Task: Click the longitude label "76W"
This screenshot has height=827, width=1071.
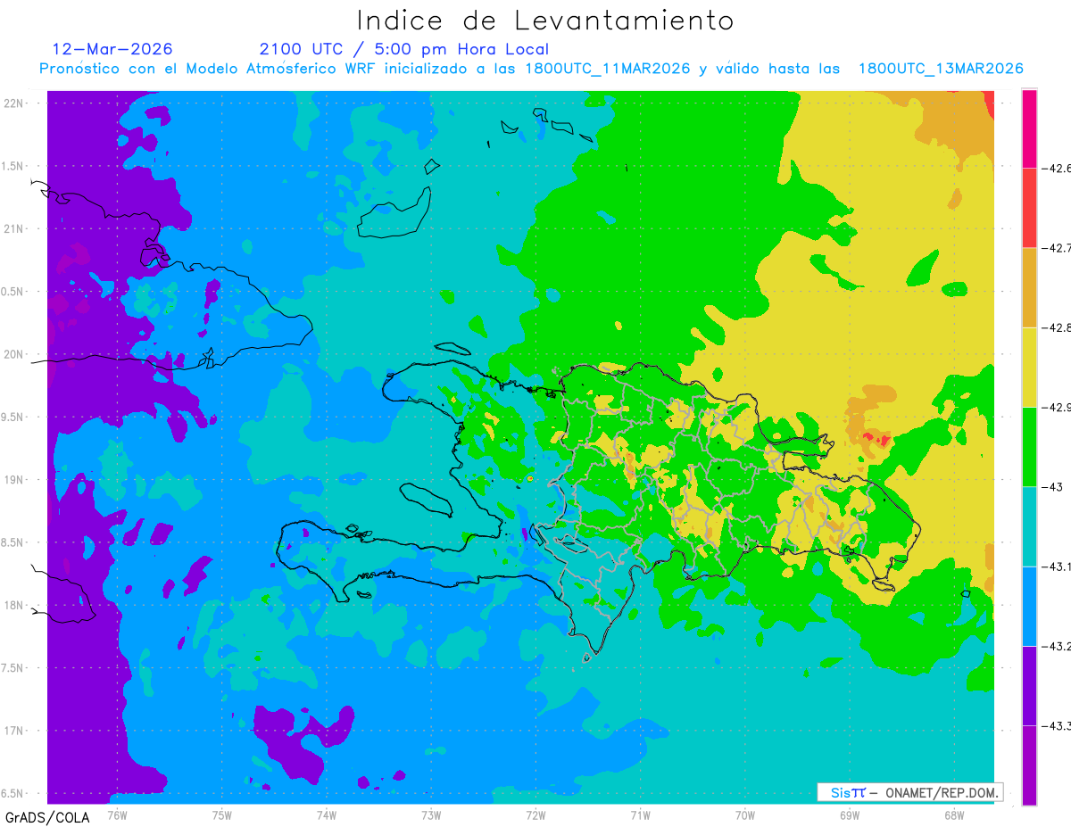Action: pyautogui.click(x=117, y=815)
